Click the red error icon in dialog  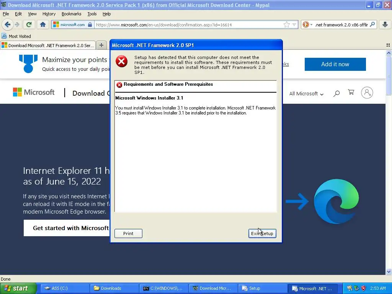click(x=121, y=61)
